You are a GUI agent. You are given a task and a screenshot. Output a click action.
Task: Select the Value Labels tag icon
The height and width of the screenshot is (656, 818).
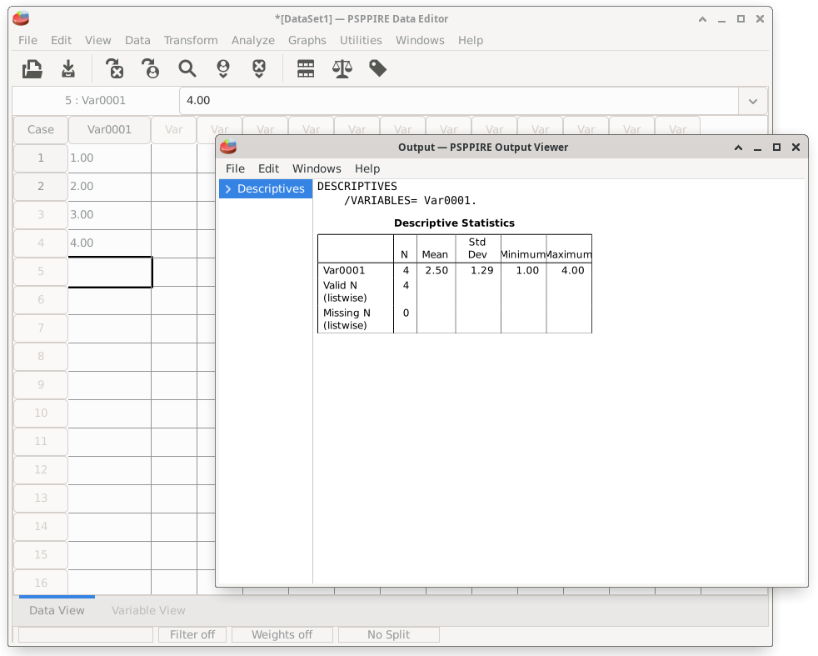[x=377, y=69]
